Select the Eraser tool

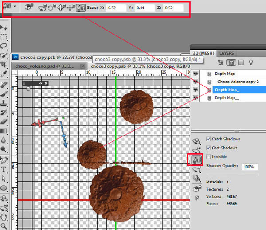(x=4, y=121)
